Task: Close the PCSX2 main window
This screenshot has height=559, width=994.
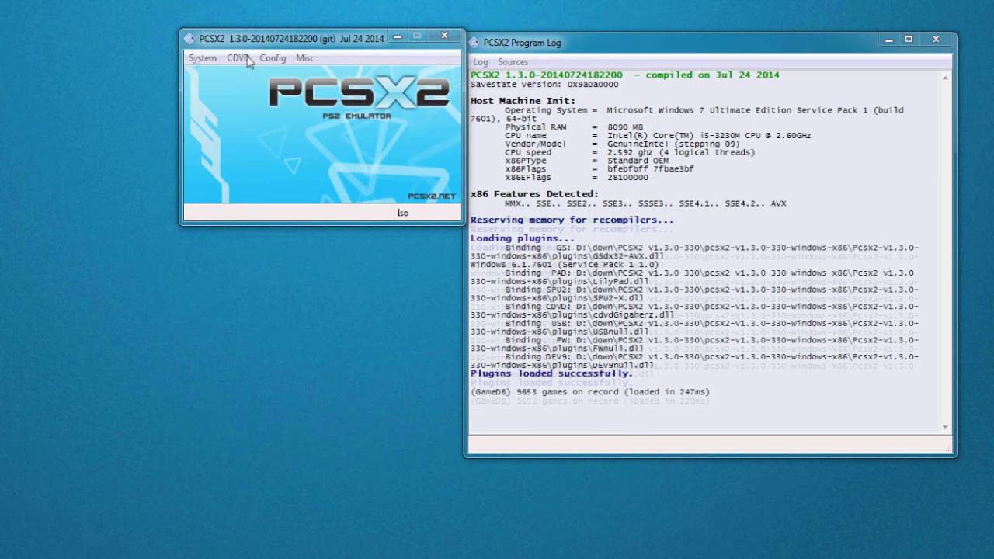Action: [444, 36]
